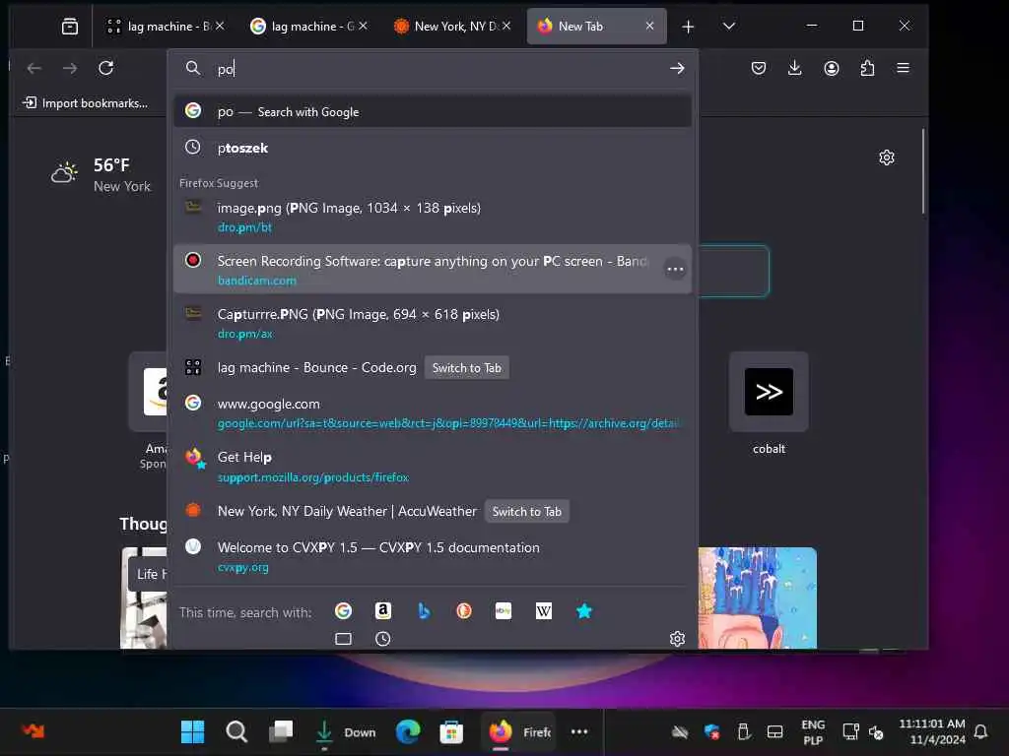
Task: Search this time with Amazon
Action: (383, 610)
